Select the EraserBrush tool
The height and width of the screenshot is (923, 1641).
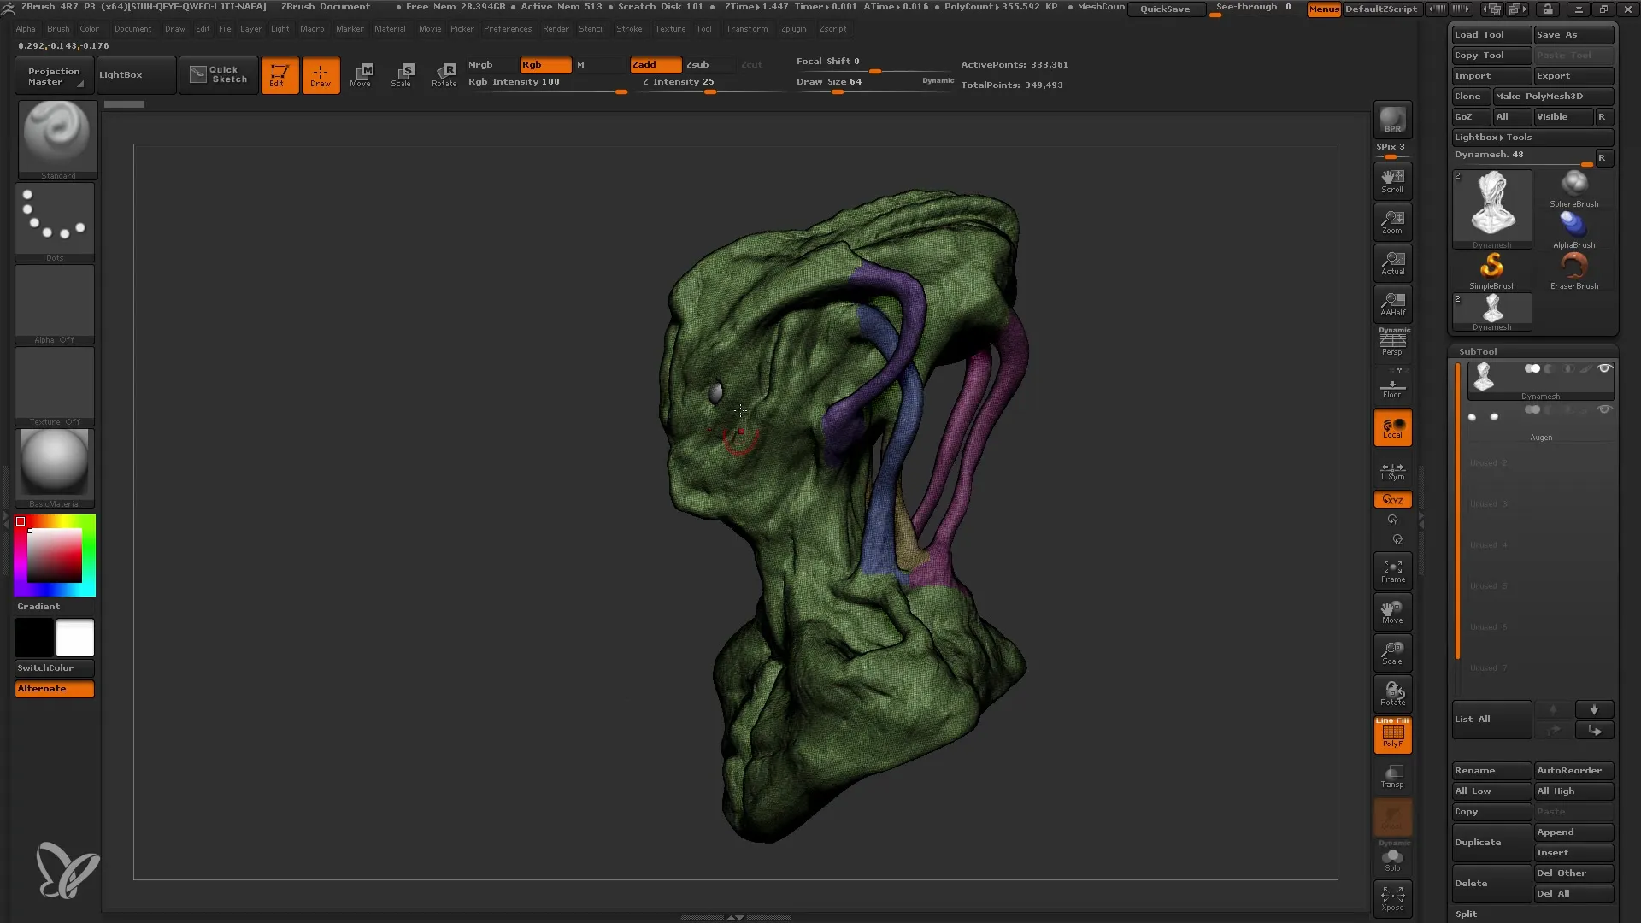click(1573, 271)
